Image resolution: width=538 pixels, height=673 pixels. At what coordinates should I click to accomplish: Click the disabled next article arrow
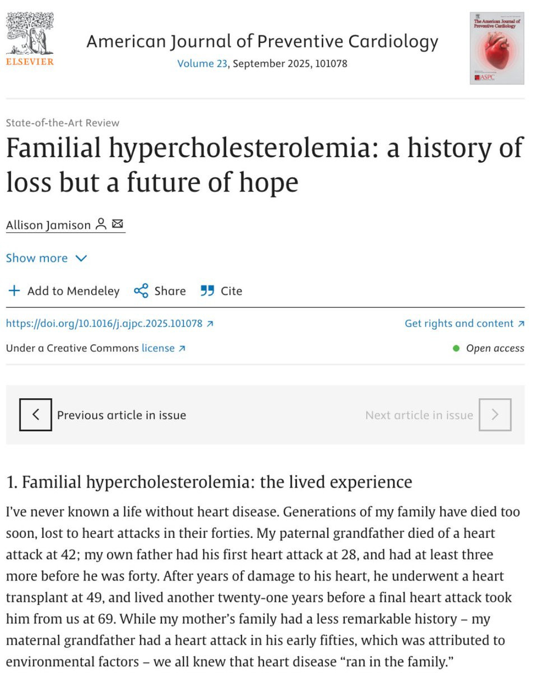pyautogui.click(x=495, y=415)
